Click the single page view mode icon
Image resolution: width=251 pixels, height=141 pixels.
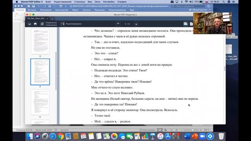[191, 24]
